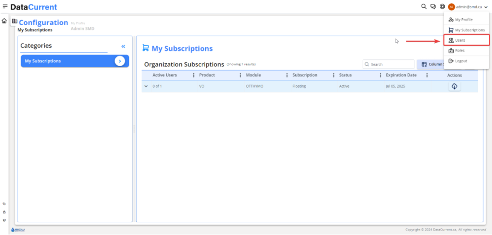Click the Roles badge icon
Screen dimensions: 492x235
(451, 51)
